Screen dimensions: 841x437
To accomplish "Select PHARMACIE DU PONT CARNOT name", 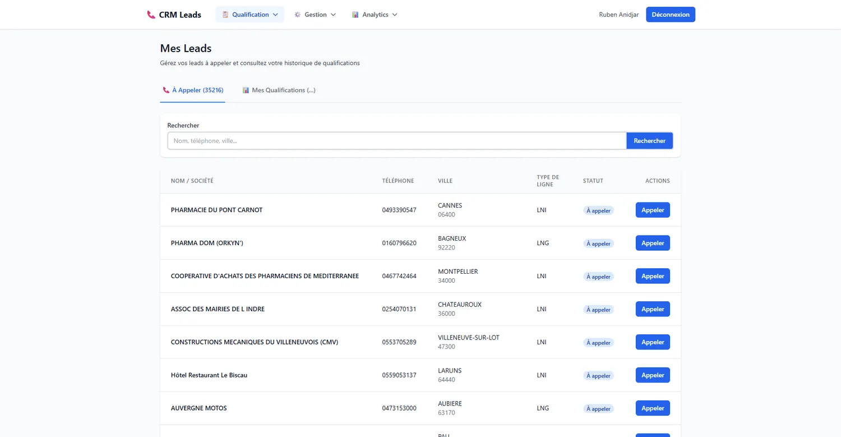I will [216, 210].
